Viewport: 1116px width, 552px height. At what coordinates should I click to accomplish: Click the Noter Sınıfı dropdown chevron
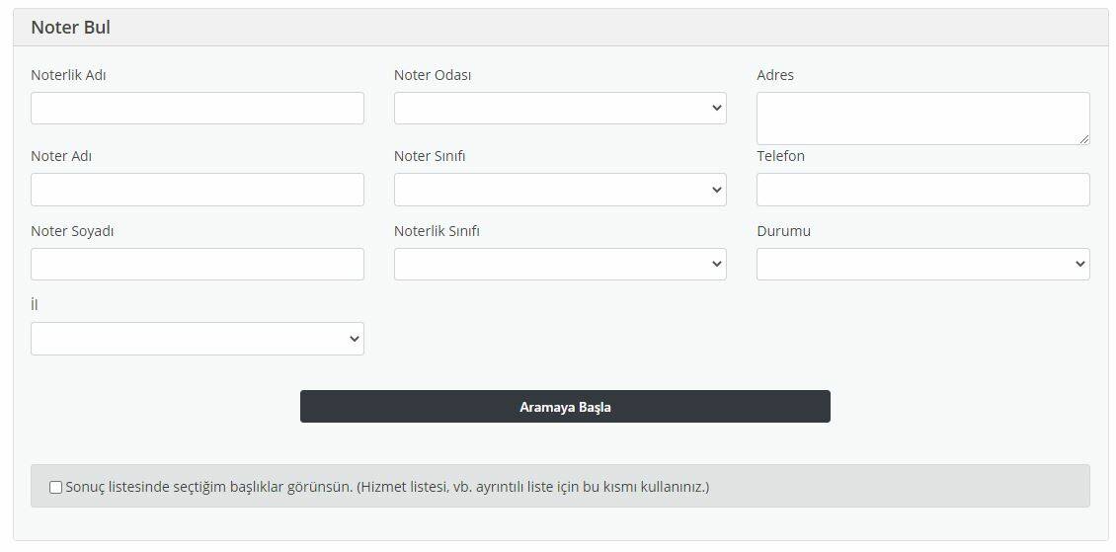coord(717,190)
